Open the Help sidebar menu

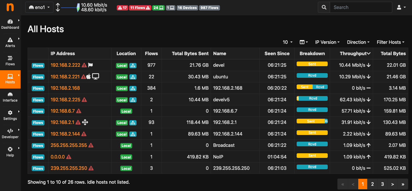[10, 152]
